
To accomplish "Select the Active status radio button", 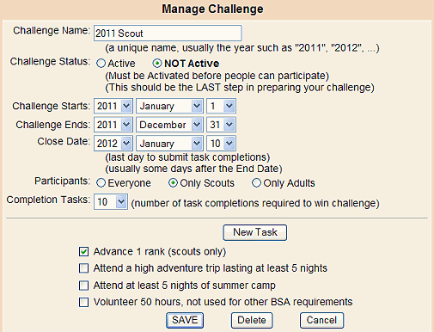I will [101, 64].
